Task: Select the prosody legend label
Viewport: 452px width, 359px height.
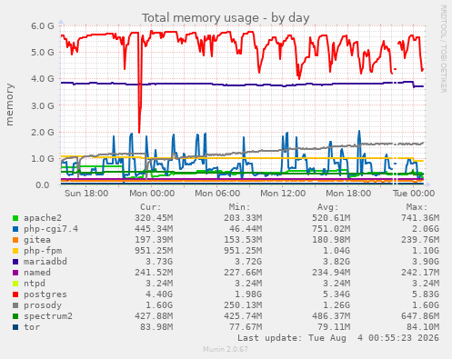Action: [43, 305]
